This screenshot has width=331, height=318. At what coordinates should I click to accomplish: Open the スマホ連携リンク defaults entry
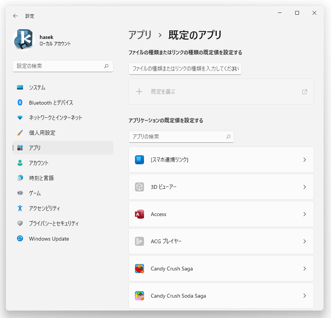pos(221,160)
